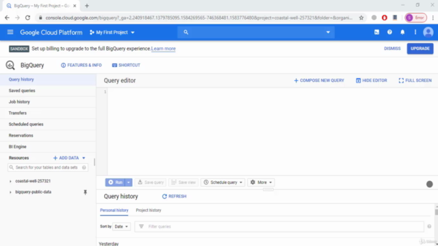The image size is (438, 246).
Task: Click the help icon beside Filter queries
Action: (429, 226)
